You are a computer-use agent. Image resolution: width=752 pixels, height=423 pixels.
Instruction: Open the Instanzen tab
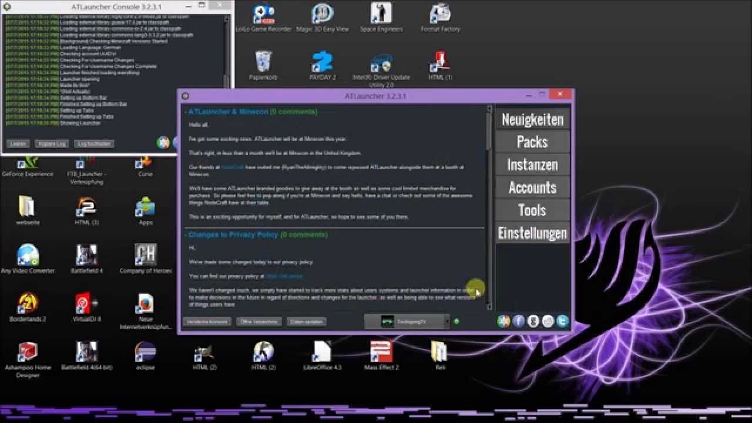coord(532,164)
